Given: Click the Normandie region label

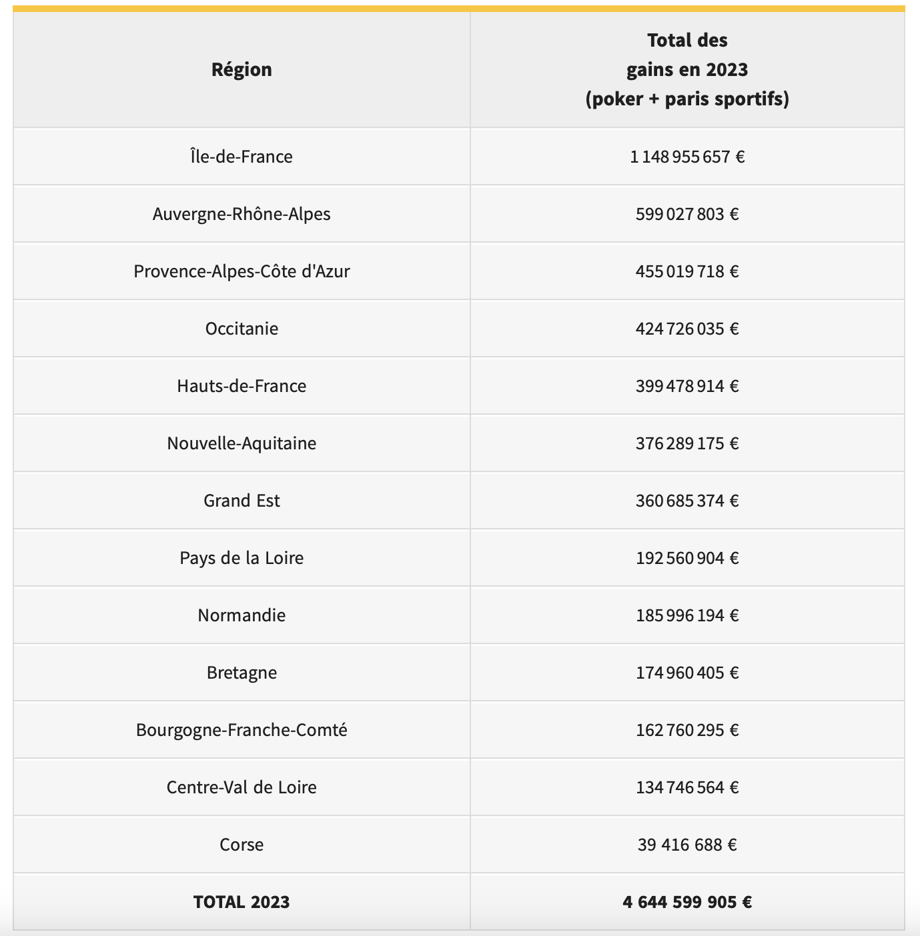Looking at the screenshot, I should click(x=242, y=615).
